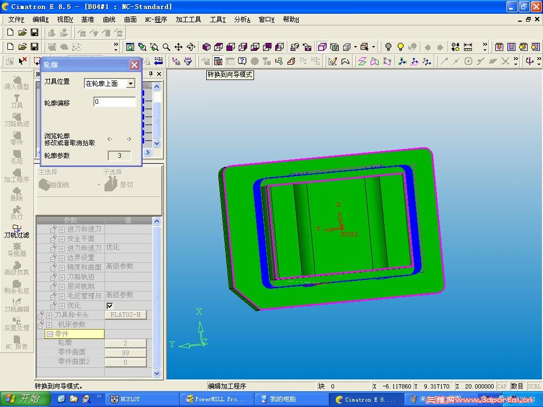Select the 刀轨过滤 icon in the left sidebar
The image size is (543, 407).
16,232
